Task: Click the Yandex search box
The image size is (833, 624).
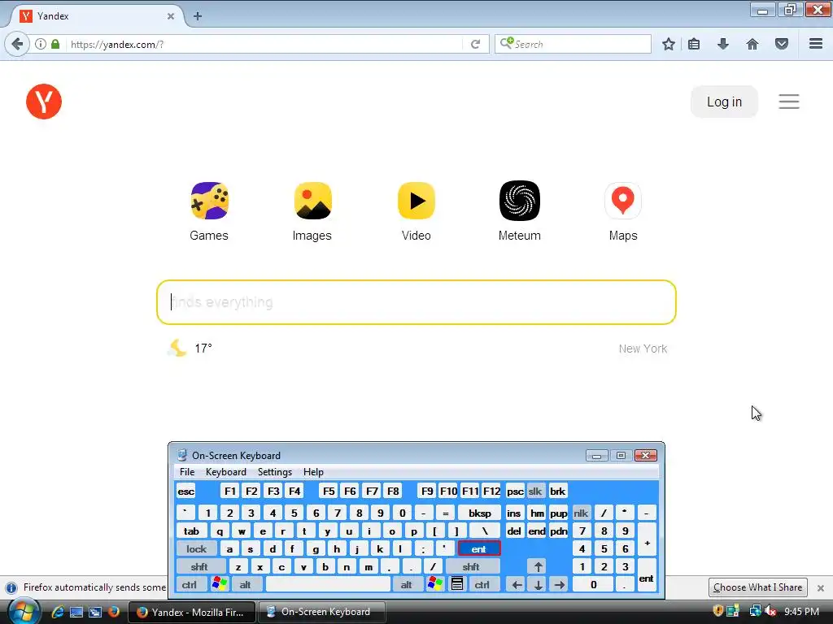Action: (416, 302)
